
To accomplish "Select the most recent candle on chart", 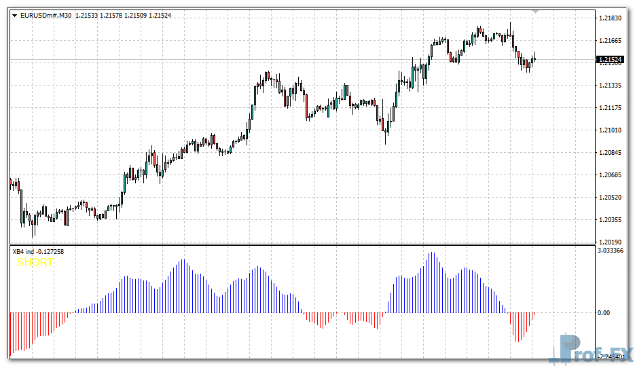I will tap(534, 59).
